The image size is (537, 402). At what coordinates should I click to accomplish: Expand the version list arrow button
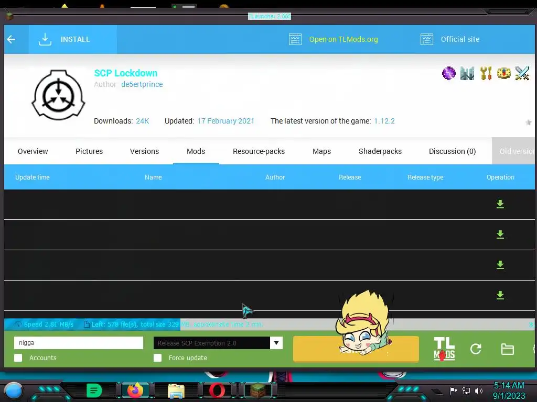(x=276, y=343)
